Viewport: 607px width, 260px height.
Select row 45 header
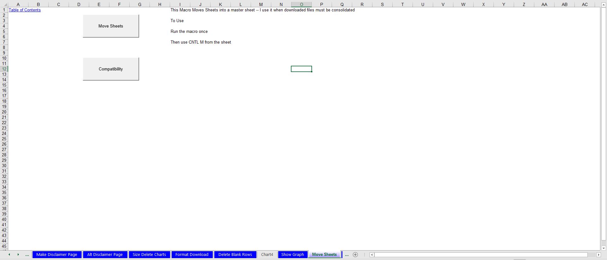[x=4, y=246]
